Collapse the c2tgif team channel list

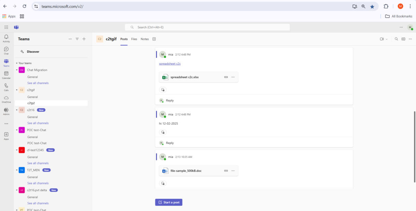pos(17,90)
